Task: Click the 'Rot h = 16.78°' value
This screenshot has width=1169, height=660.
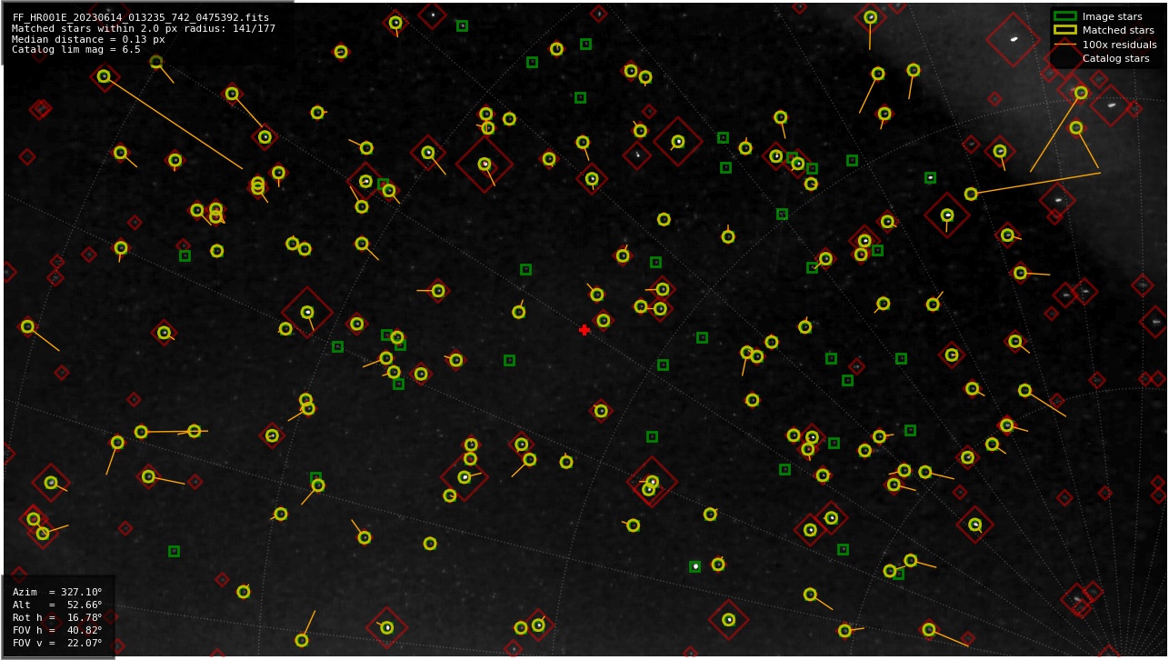Action: pos(57,617)
